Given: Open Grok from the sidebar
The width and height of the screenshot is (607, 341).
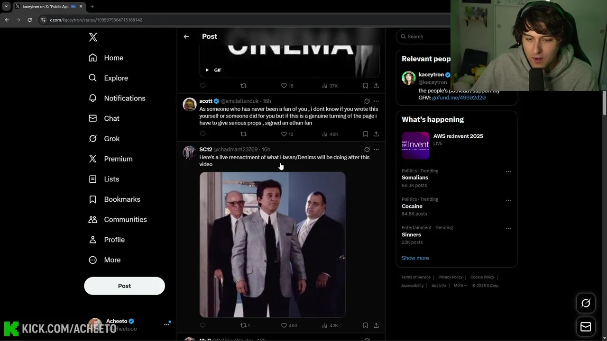Looking at the screenshot, I should [104, 139].
